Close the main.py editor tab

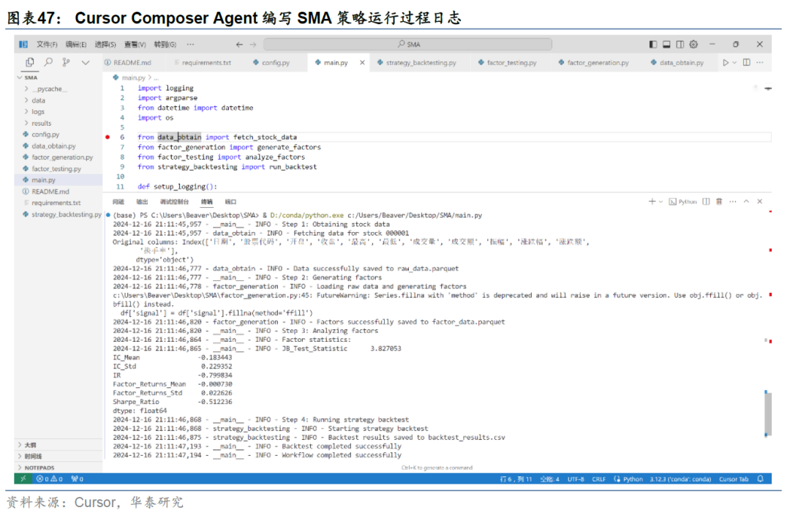coord(362,62)
